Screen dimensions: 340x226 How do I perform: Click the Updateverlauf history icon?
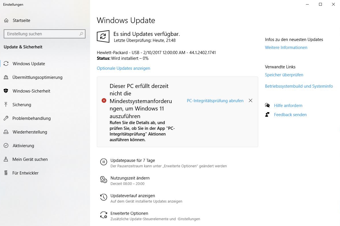(x=104, y=197)
